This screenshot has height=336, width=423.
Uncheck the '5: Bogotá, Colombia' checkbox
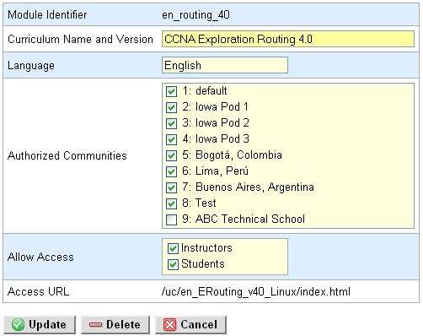pos(171,155)
